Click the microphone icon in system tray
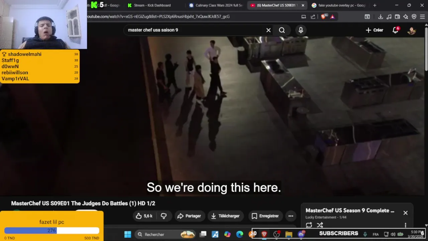This screenshot has height=241, width=428. pos(365,234)
